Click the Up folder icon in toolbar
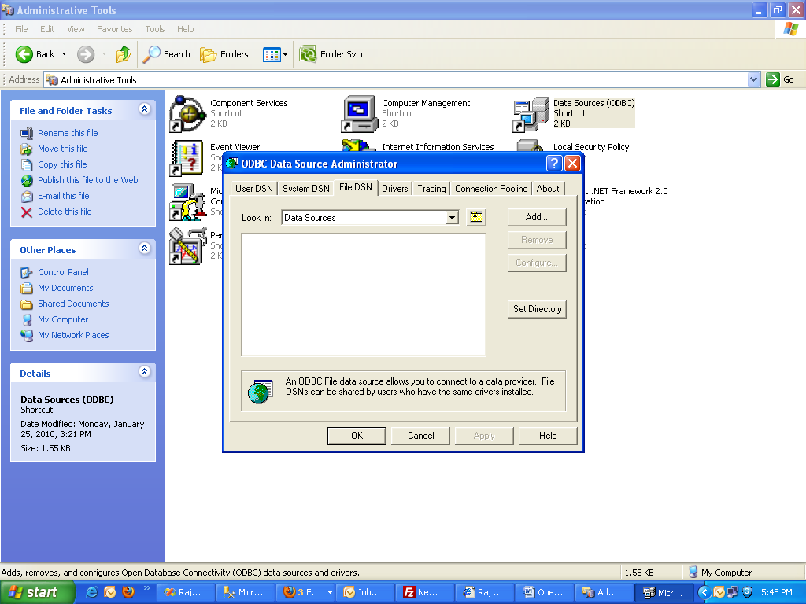 coord(124,54)
